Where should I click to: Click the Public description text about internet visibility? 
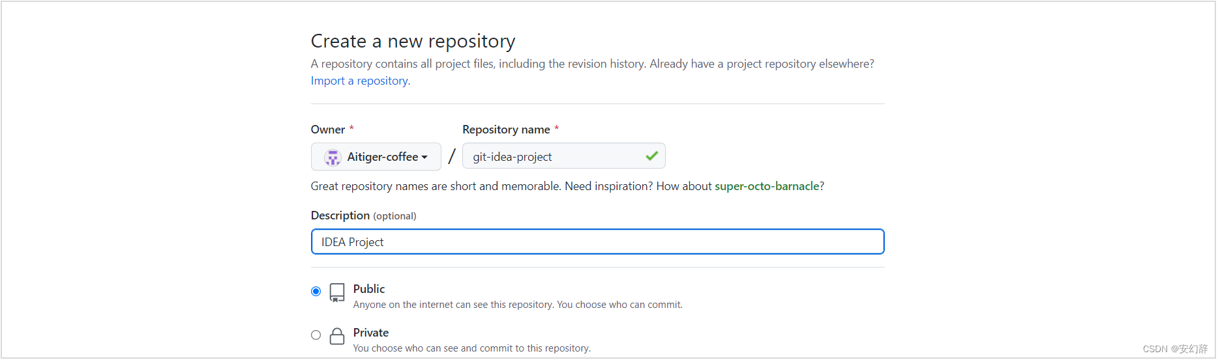coord(518,305)
